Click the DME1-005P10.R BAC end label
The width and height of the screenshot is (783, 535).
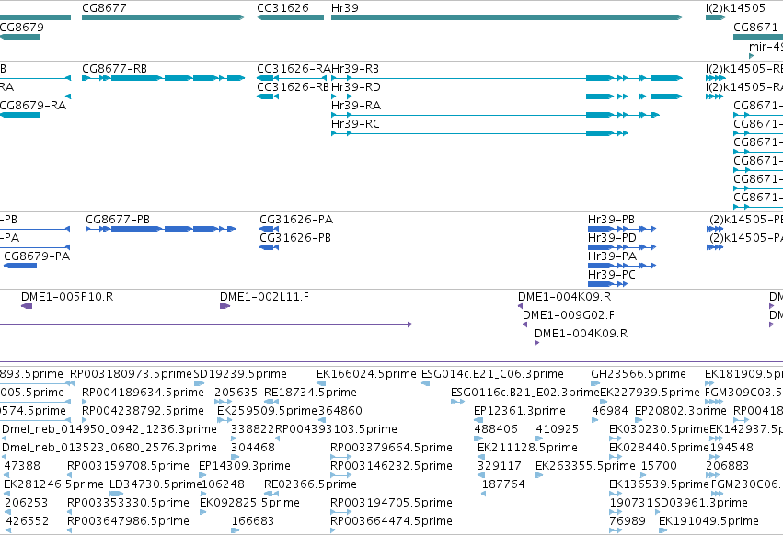[67, 296]
